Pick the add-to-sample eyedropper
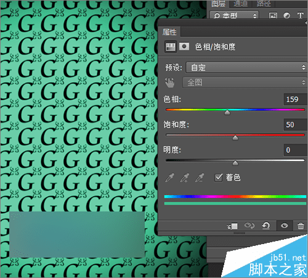Screen dimensions: 308x278 [185, 178]
